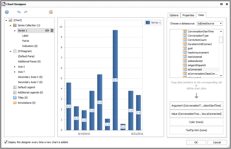This screenshot has height=149, width=231.
Task: Select the Annotations (0) item
Action: coord(27,103)
